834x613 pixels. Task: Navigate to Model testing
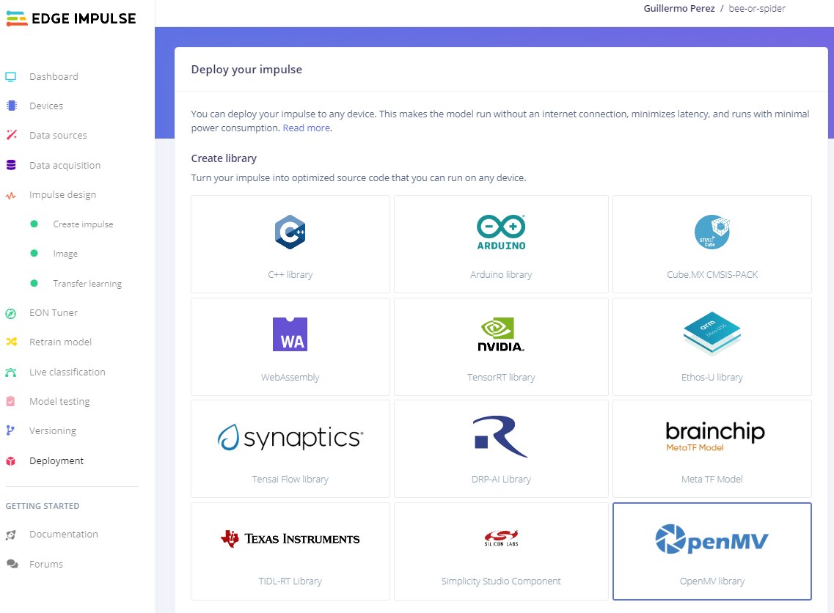tap(59, 401)
